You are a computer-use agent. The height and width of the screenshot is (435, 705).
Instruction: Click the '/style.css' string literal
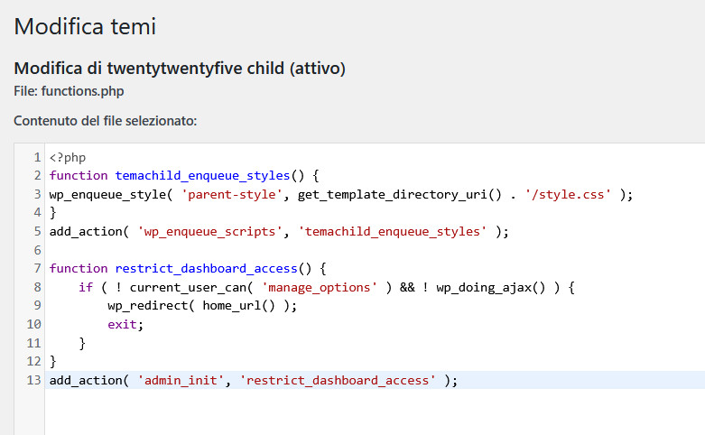[569, 195]
